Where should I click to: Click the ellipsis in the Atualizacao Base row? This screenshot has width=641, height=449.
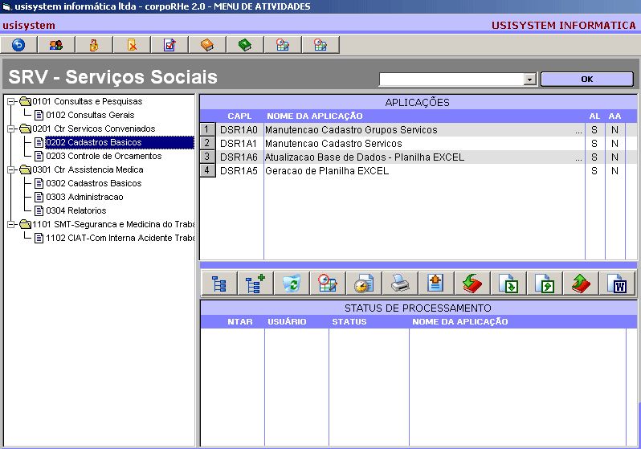coord(578,159)
